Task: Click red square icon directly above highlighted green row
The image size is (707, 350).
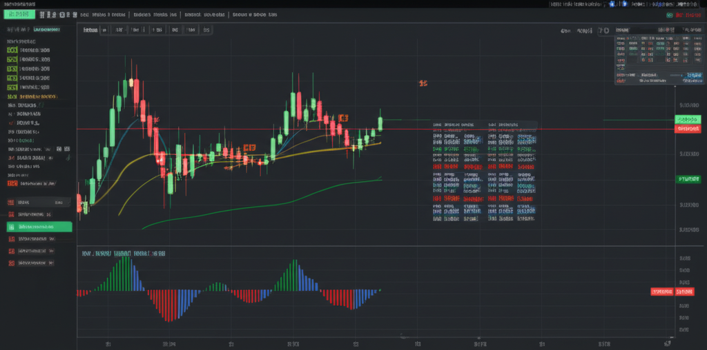Action: click(11, 203)
